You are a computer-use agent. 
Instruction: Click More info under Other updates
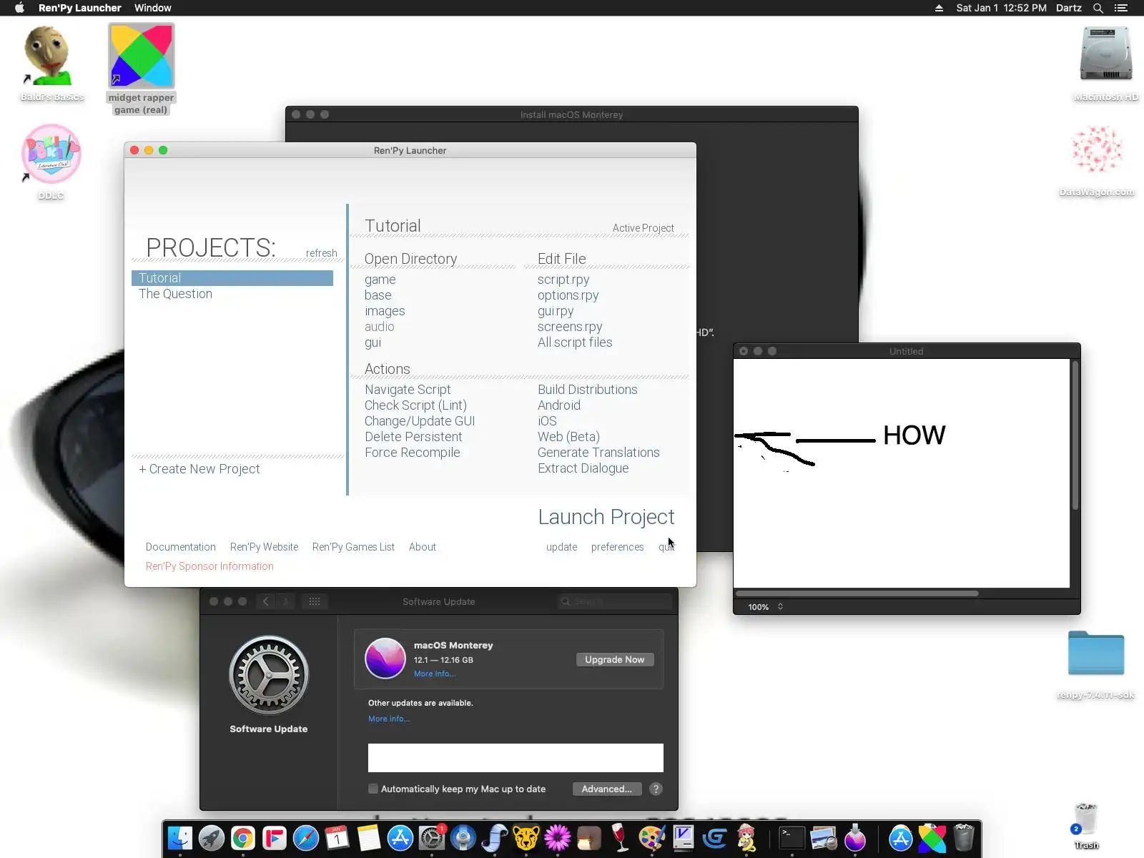pos(389,719)
